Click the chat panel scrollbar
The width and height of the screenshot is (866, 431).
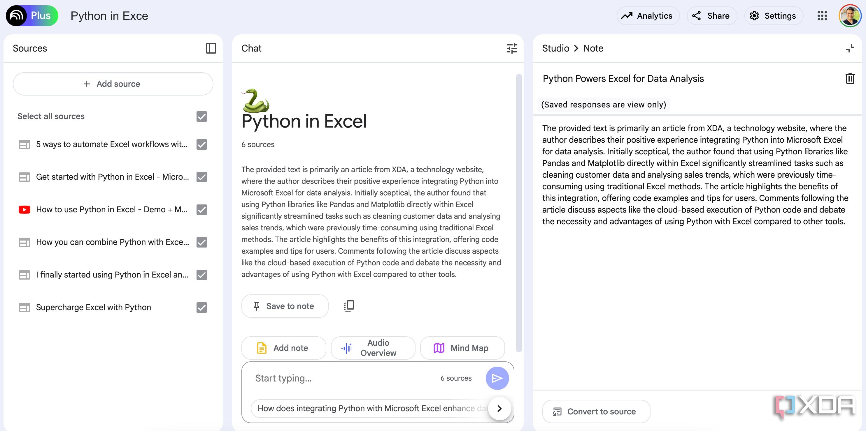[x=519, y=213]
